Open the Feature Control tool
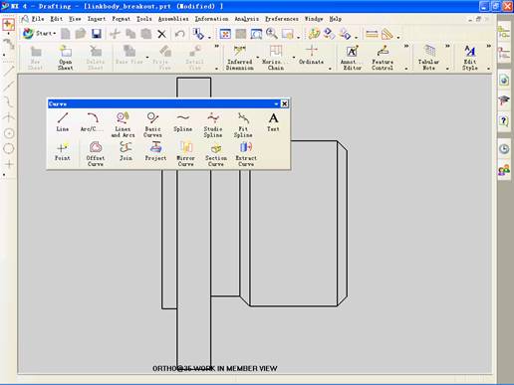This screenshot has height=385, width=514. (x=383, y=58)
